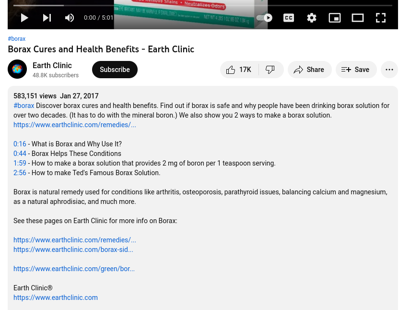The image size is (399, 310).
Task: Seek on the video progress bar
Action: pyautogui.click(x=203, y=5)
